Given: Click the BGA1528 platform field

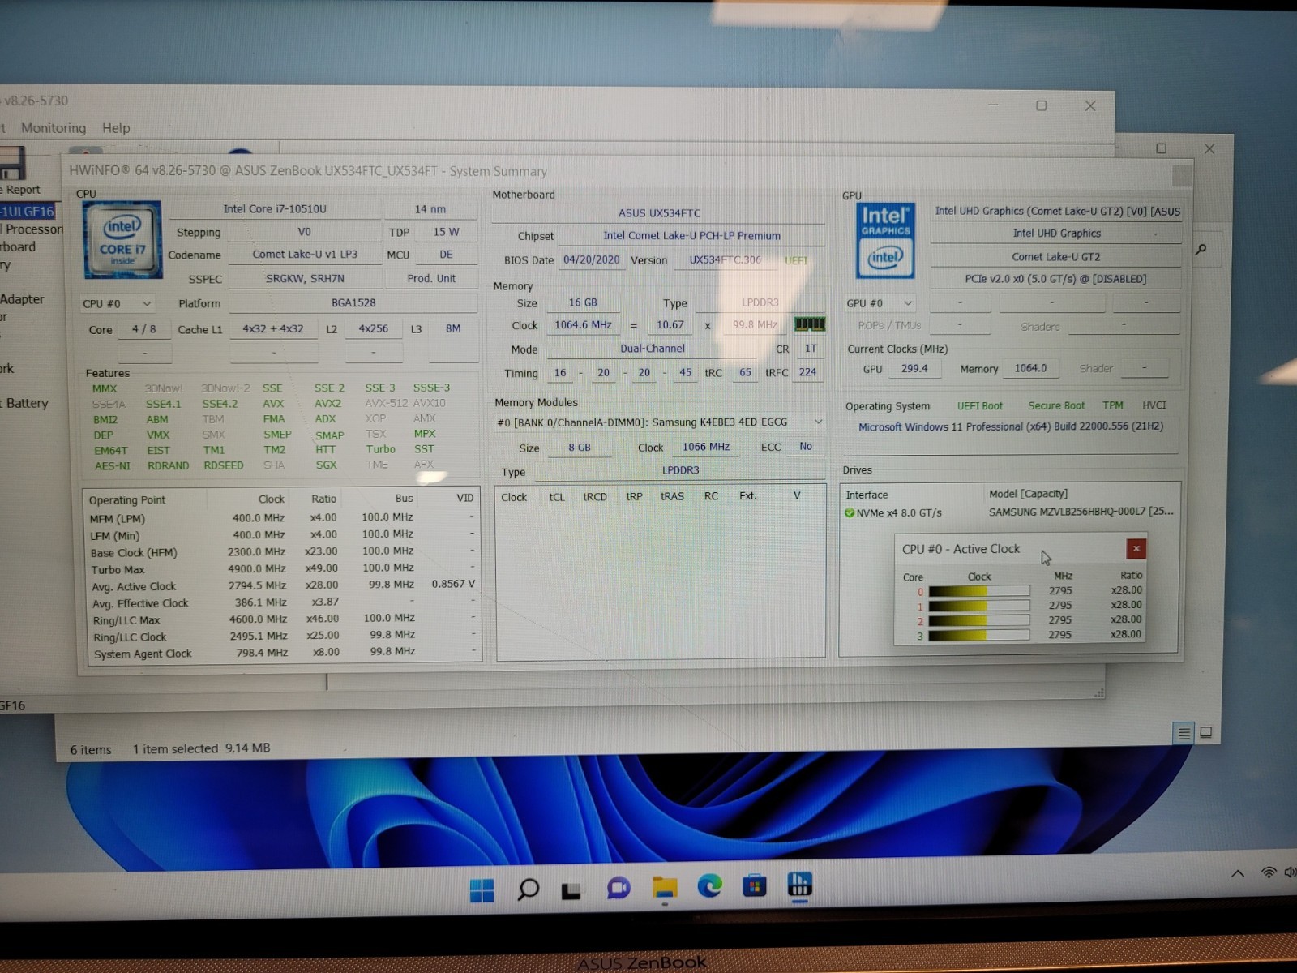Looking at the screenshot, I should pyautogui.click(x=353, y=303).
